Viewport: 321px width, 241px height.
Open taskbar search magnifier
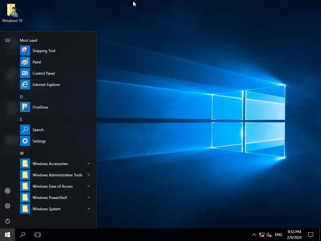coord(23,235)
